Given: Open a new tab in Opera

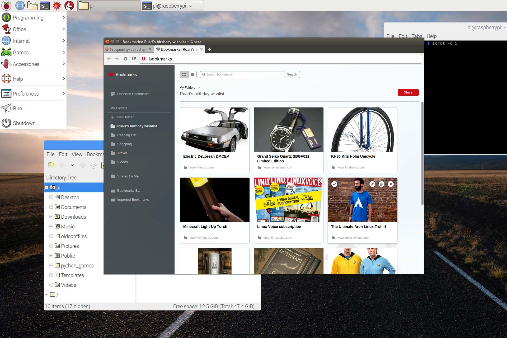Looking at the screenshot, I should (209, 49).
